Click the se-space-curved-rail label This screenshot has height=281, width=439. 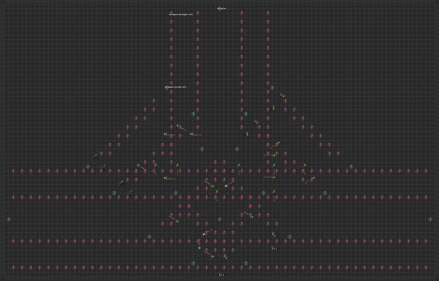175,87
